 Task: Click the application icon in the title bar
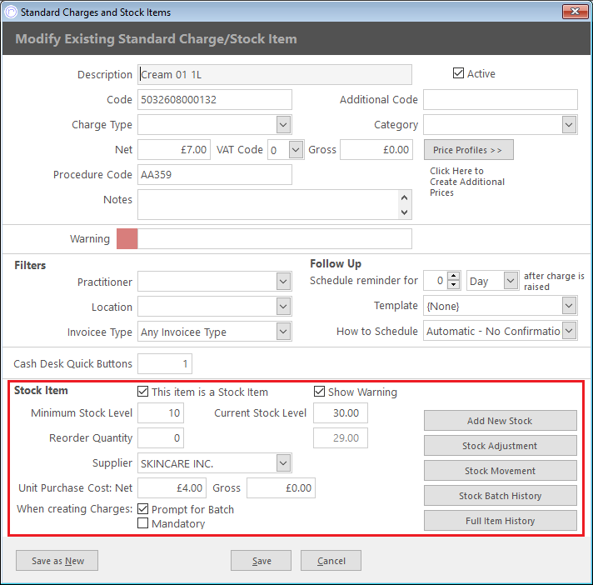point(11,12)
